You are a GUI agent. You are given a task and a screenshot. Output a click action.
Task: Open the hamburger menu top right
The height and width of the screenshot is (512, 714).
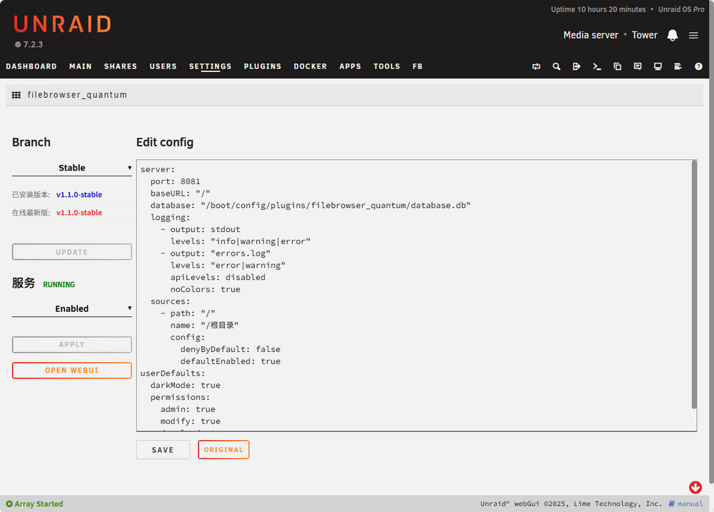coord(693,35)
